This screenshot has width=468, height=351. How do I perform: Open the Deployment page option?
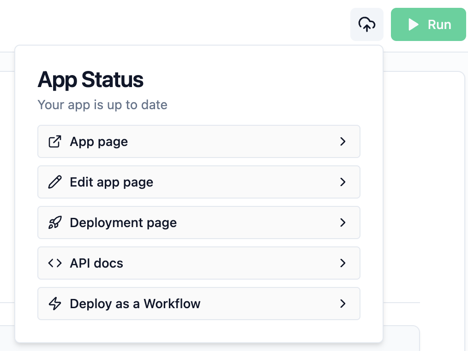coord(198,222)
